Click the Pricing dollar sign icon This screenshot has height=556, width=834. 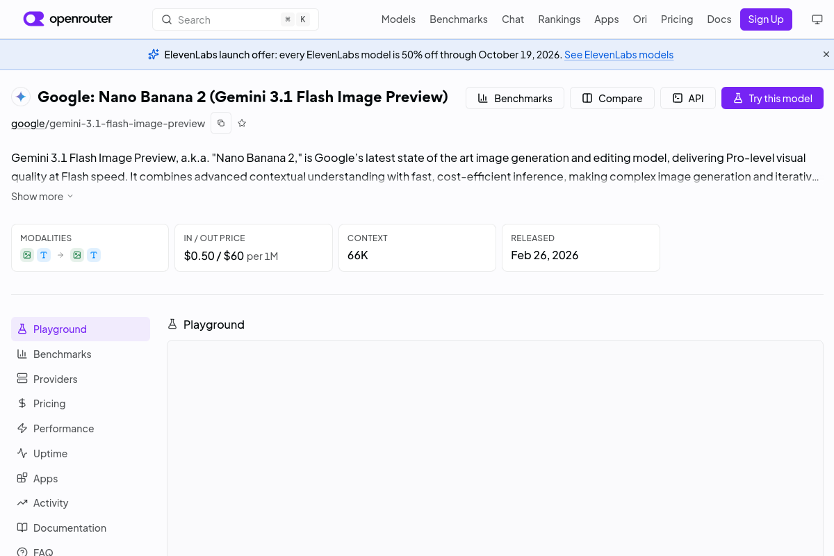[22, 403]
